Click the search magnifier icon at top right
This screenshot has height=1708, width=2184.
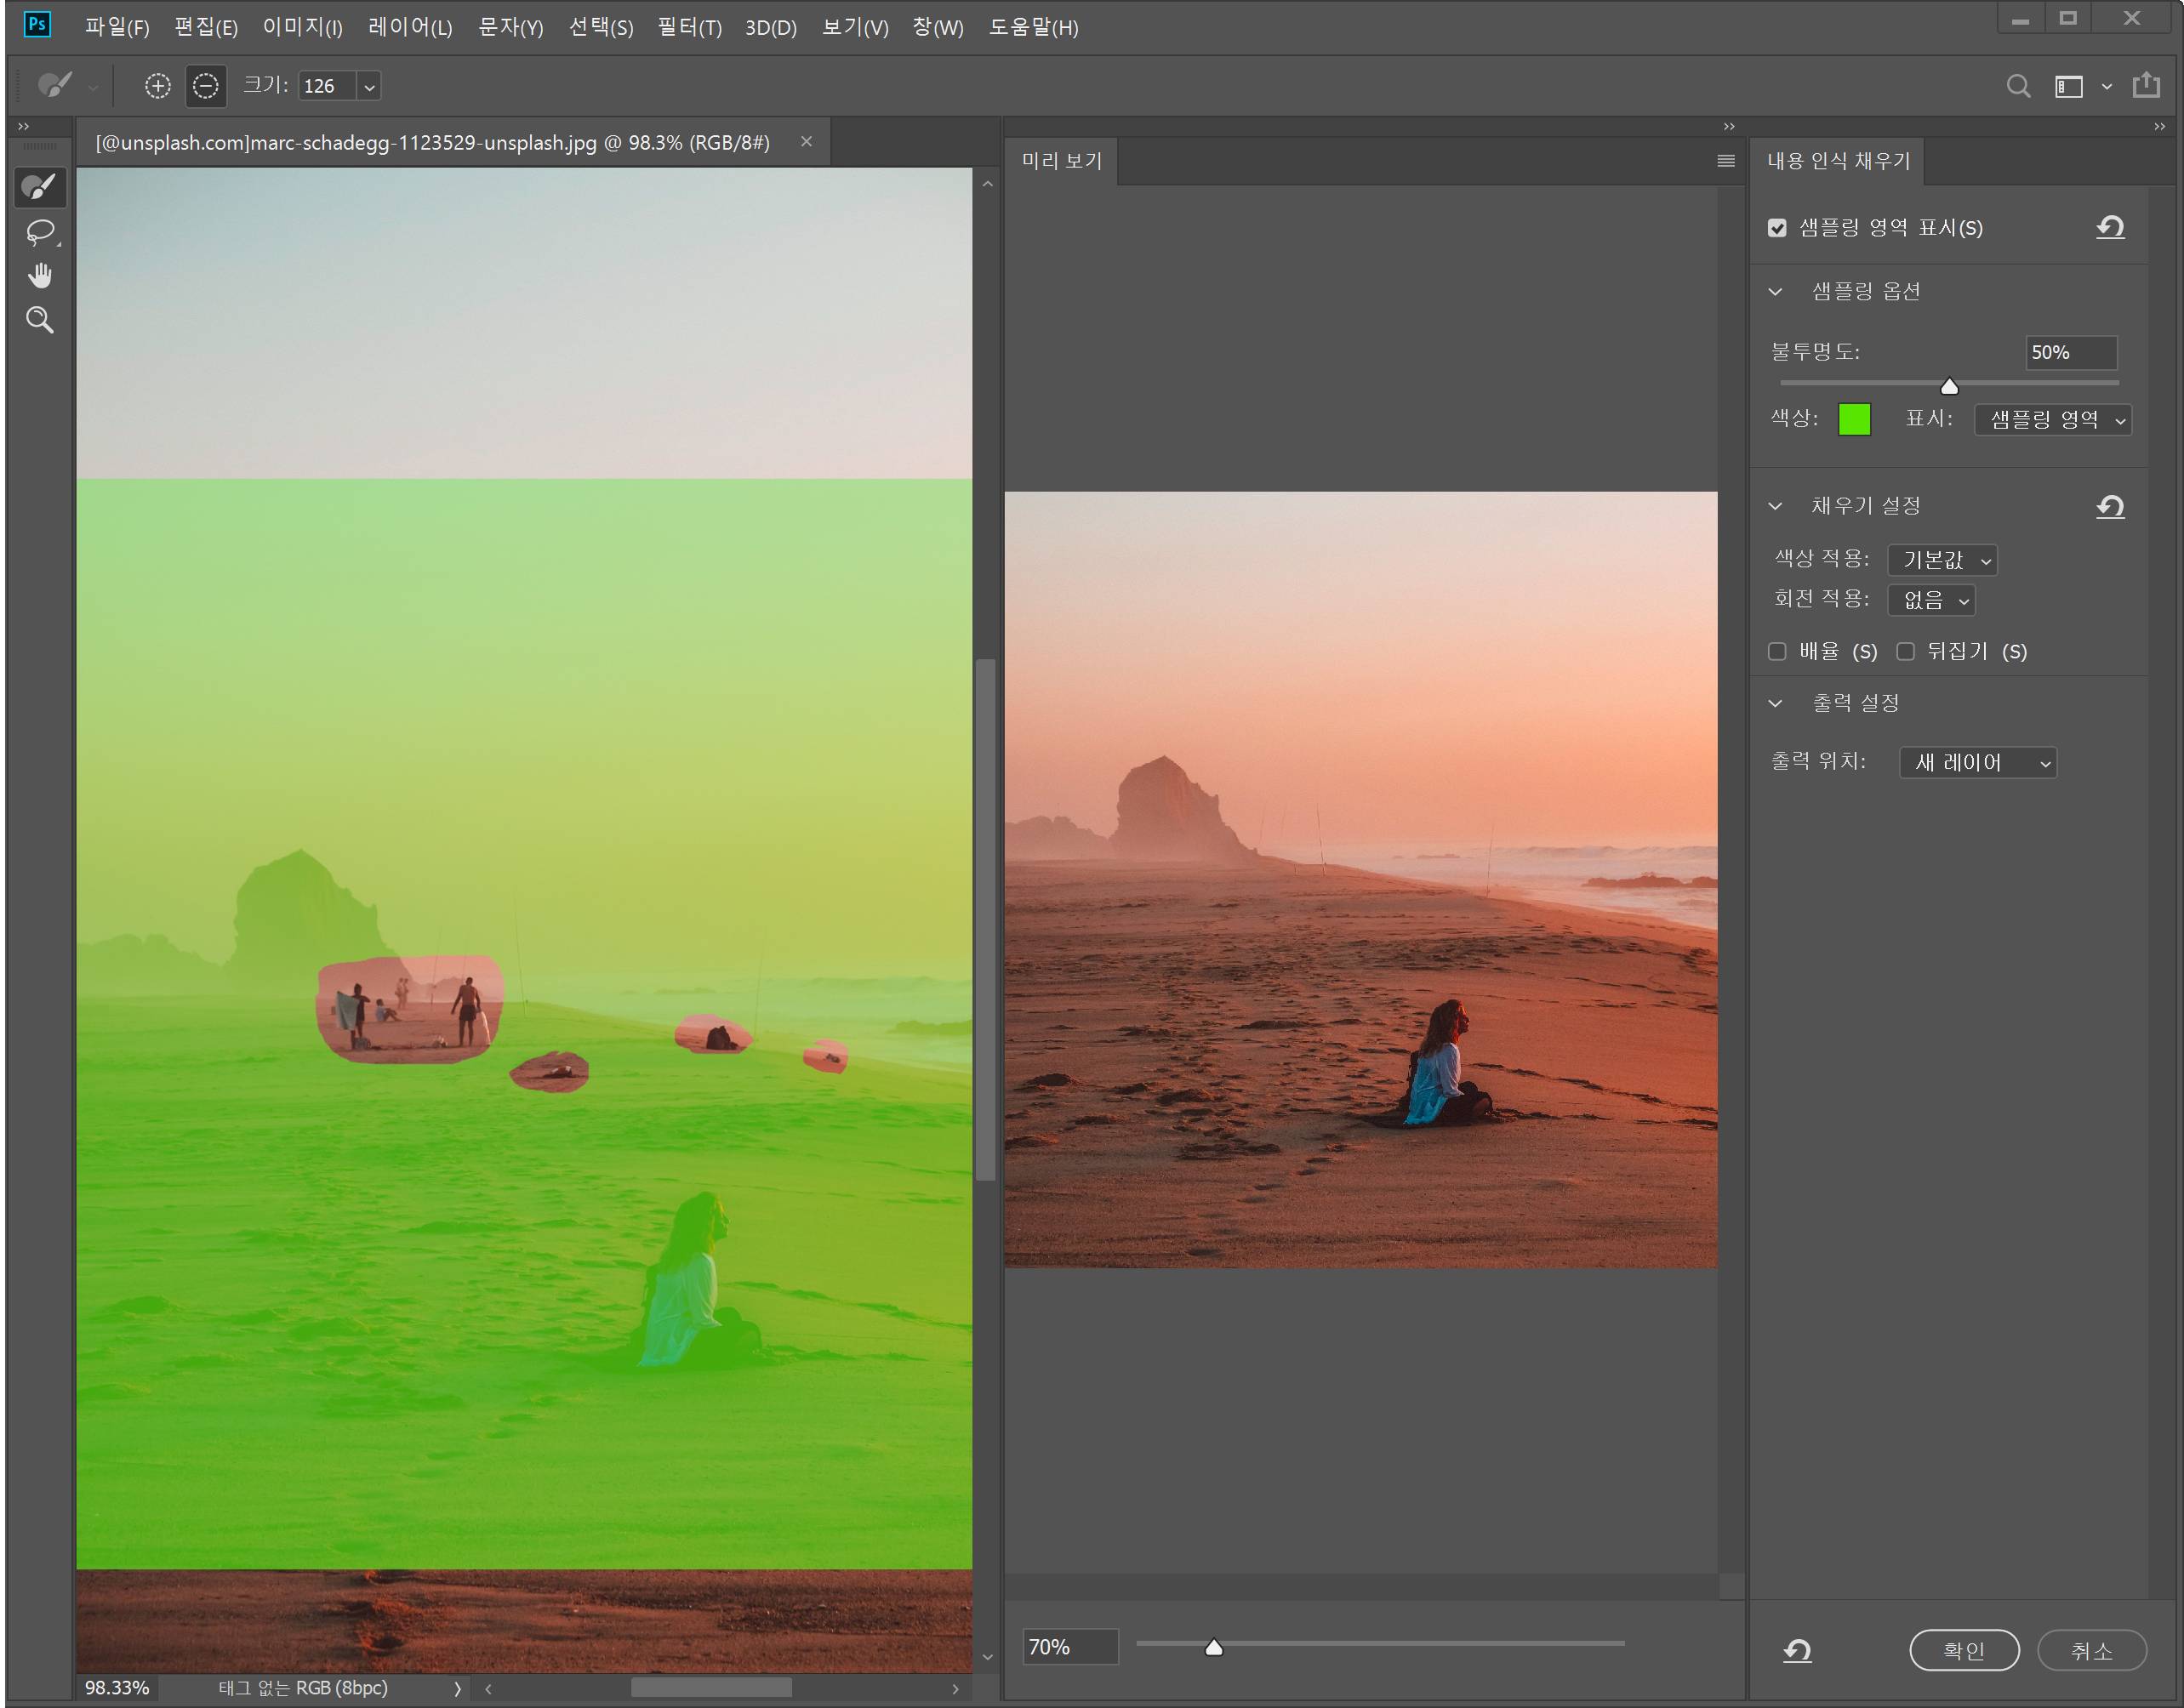click(2018, 86)
